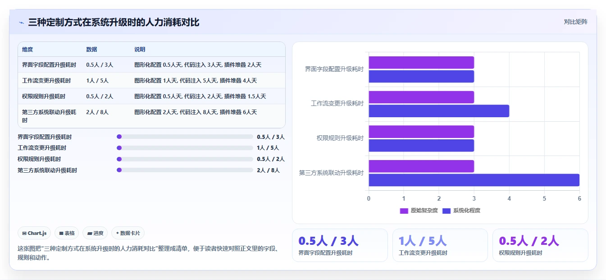Screen dimensions: 606x280
Task: Click the blue chart bar for 界面字段配置升级耗时
Action: 421,76
